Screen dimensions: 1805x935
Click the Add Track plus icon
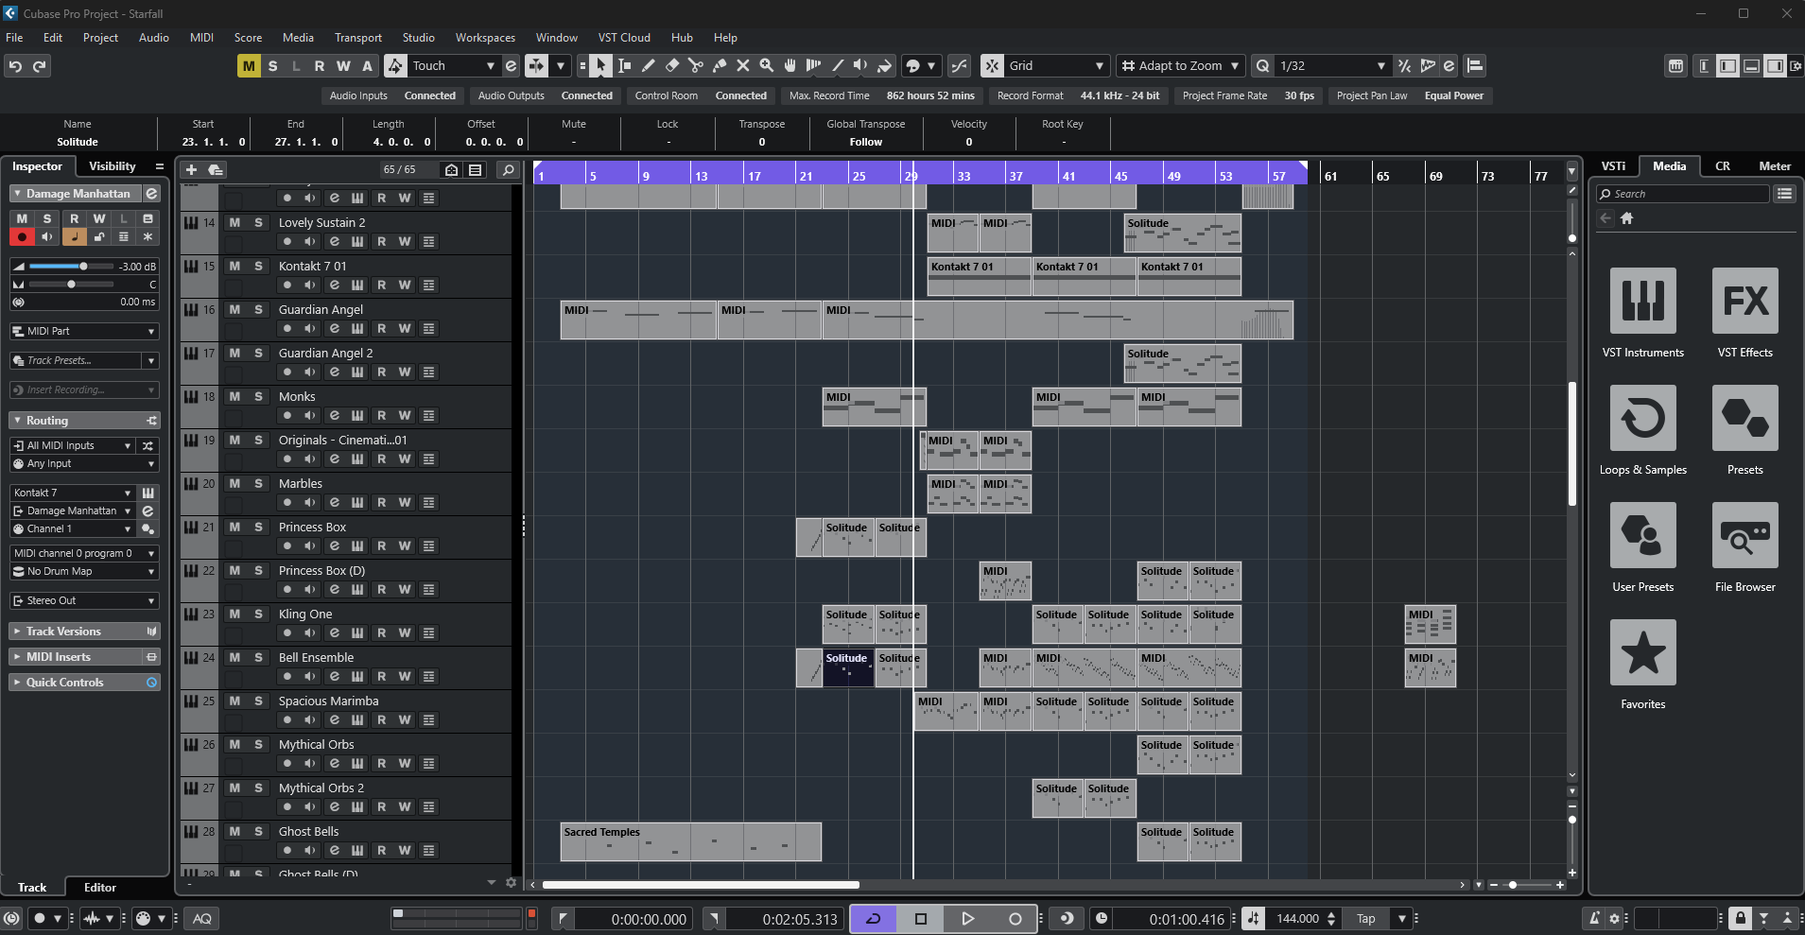click(x=191, y=170)
